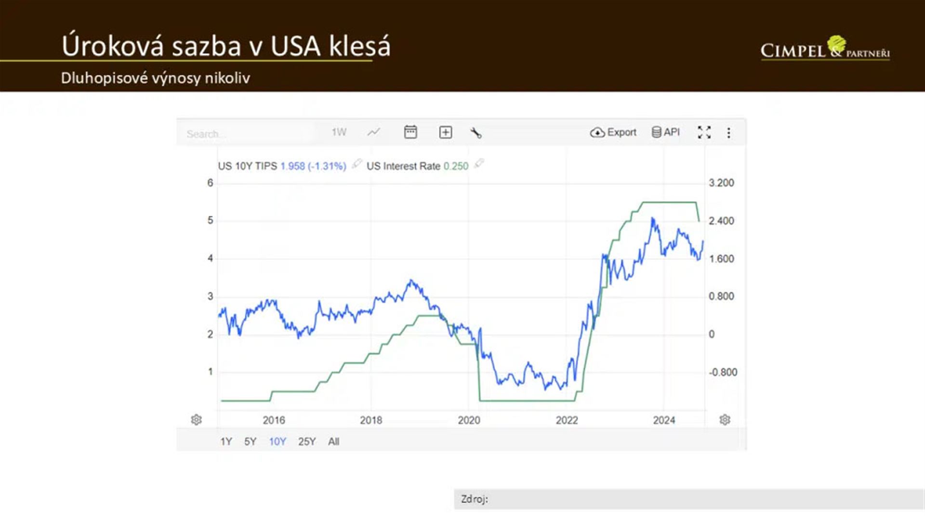The width and height of the screenshot is (925, 520).
Task: Open the wrench chart tools
Action: pos(476,133)
